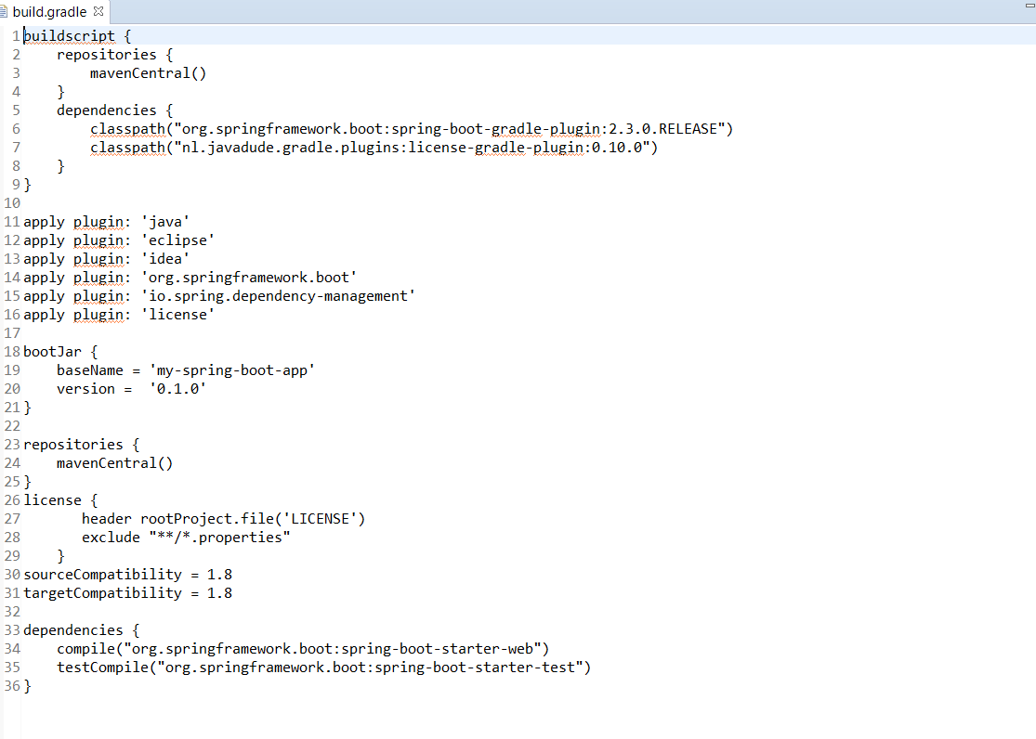This screenshot has width=1036, height=739.
Task: Click line number 10 in gutter
Action: (x=12, y=202)
